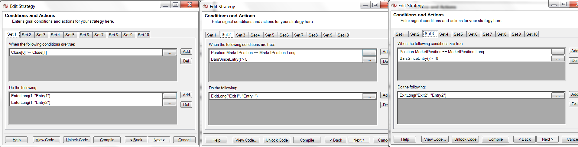This screenshot has height=147, width=578.
Task: Click the ellipsis beside ExitLong("Exit1", "Entry1")
Action: pos(369,96)
